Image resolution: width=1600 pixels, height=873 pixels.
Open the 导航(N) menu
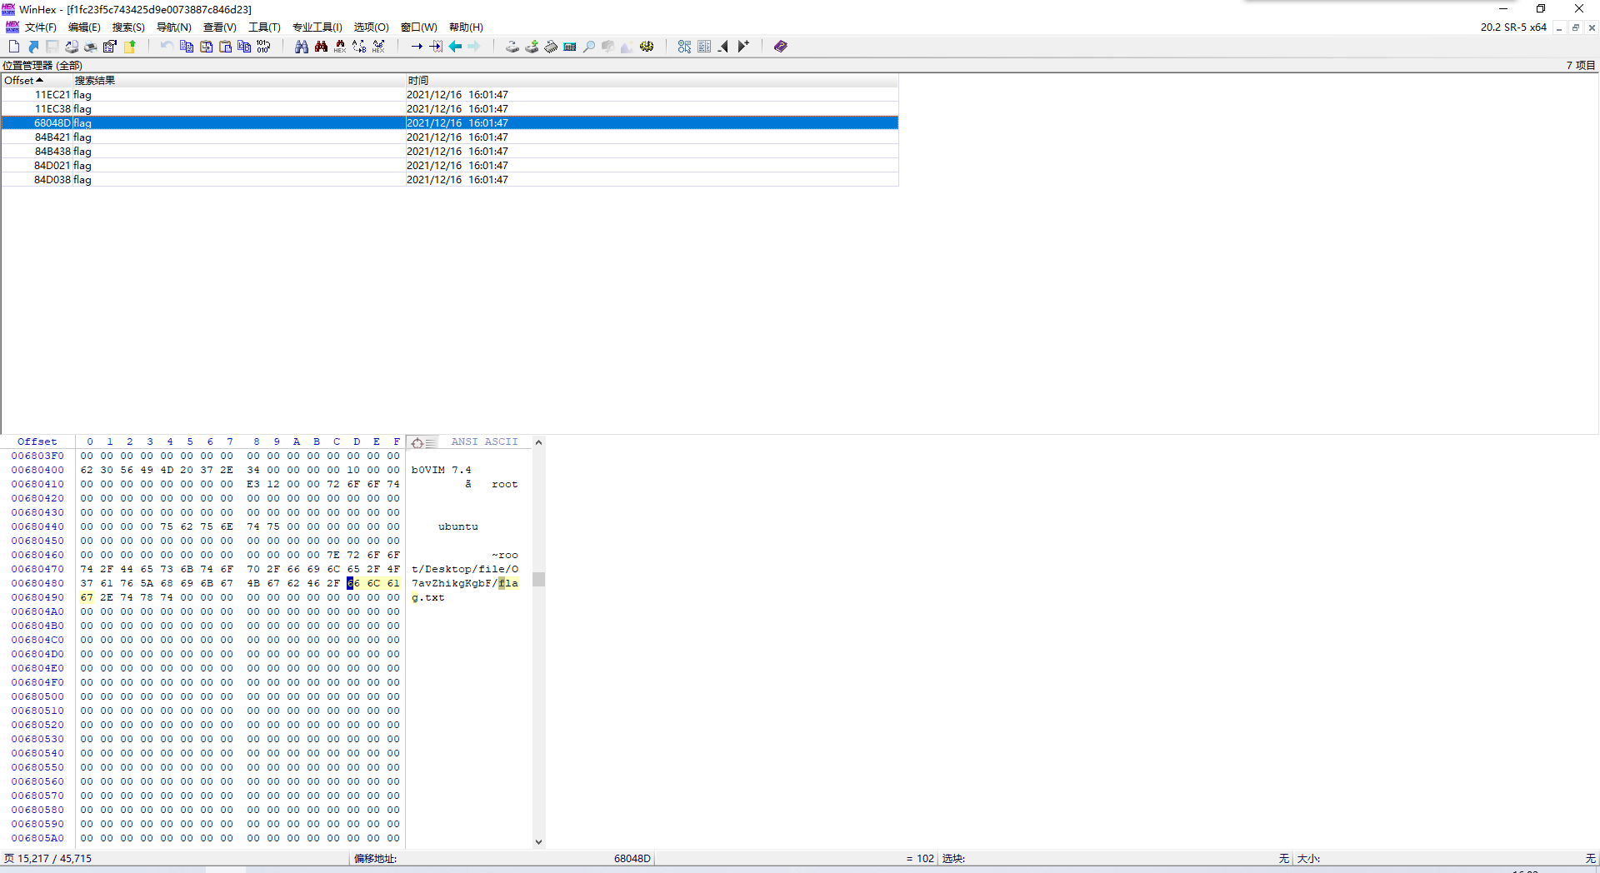pyautogui.click(x=174, y=27)
